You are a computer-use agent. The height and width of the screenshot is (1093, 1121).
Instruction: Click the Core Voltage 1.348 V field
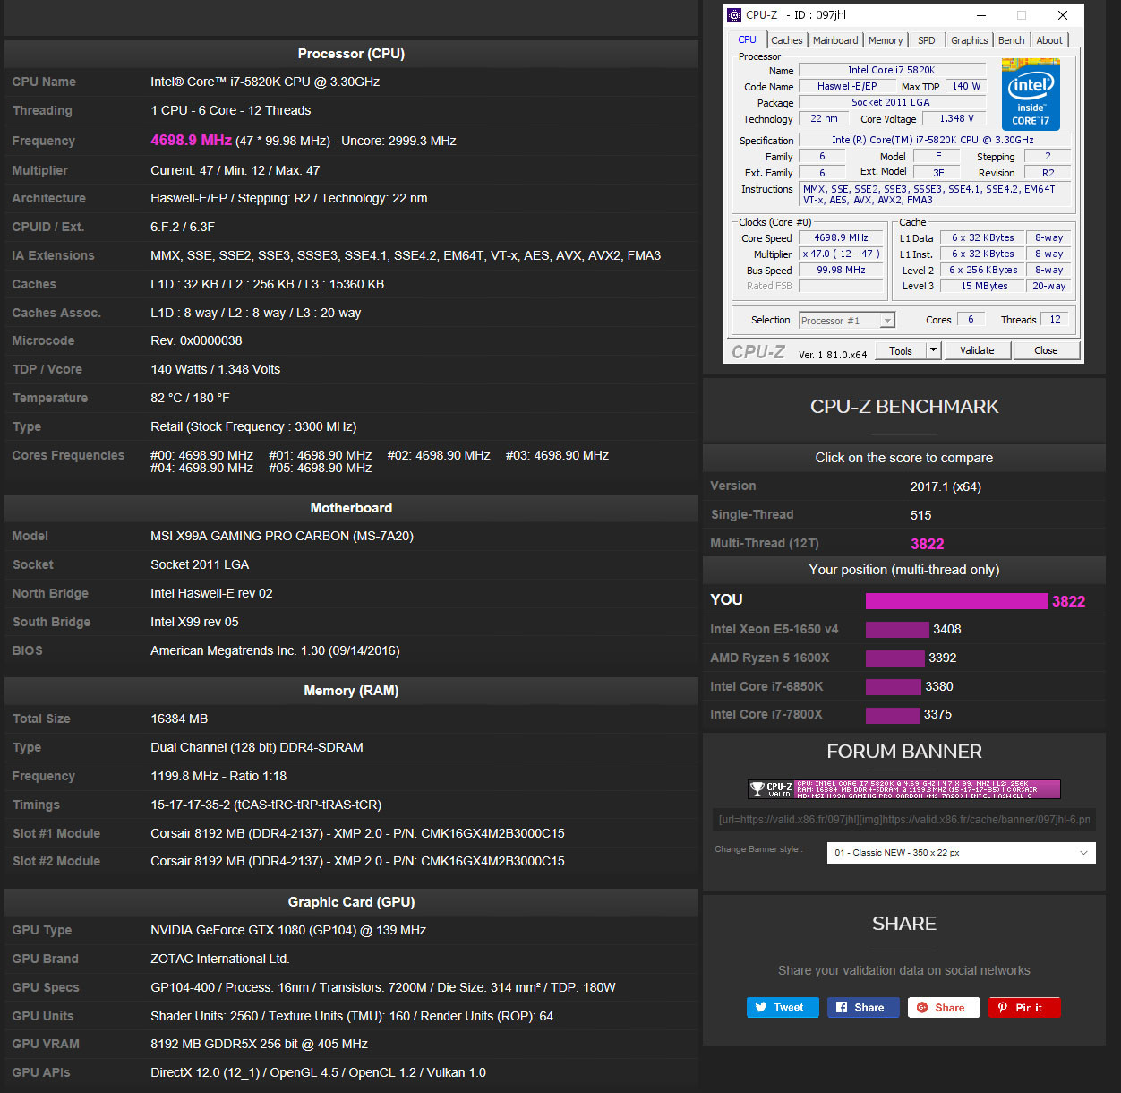click(956, 118)
